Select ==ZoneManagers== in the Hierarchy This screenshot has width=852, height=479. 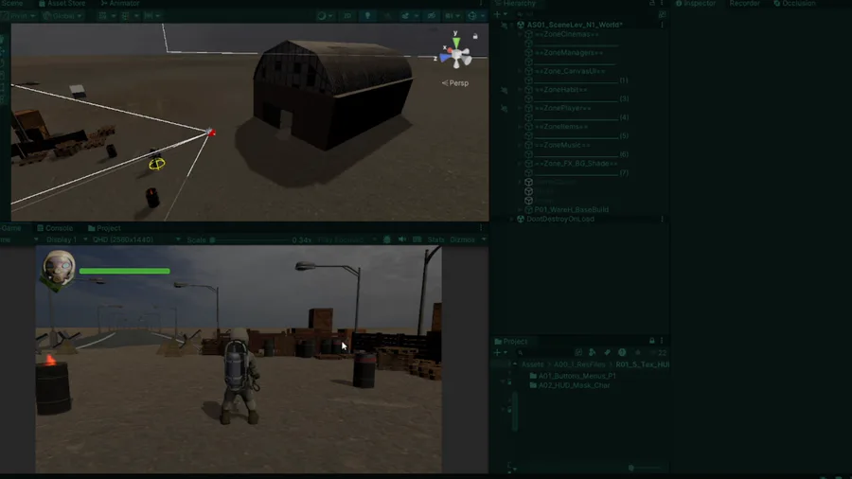coord(568,53)
